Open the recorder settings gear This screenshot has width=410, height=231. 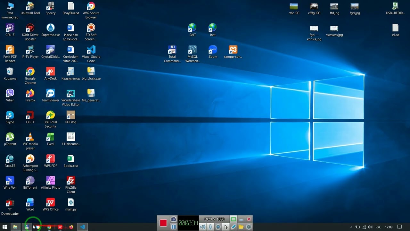point(249,227)
